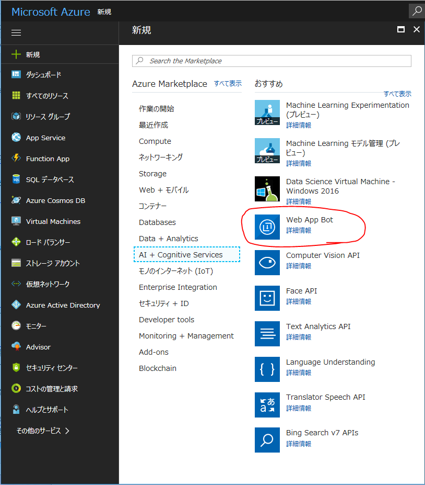
Task: Close the 新規 blade
Action: (x=416, y=29)
